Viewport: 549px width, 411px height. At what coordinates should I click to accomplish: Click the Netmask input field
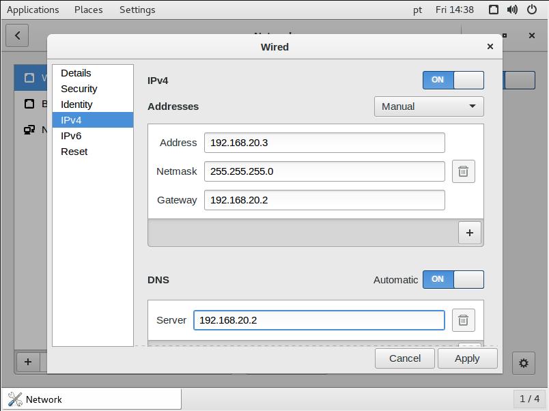[x=324, y=171]
